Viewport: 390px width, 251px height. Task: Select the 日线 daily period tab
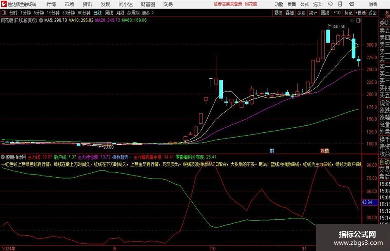coord(97,13)
